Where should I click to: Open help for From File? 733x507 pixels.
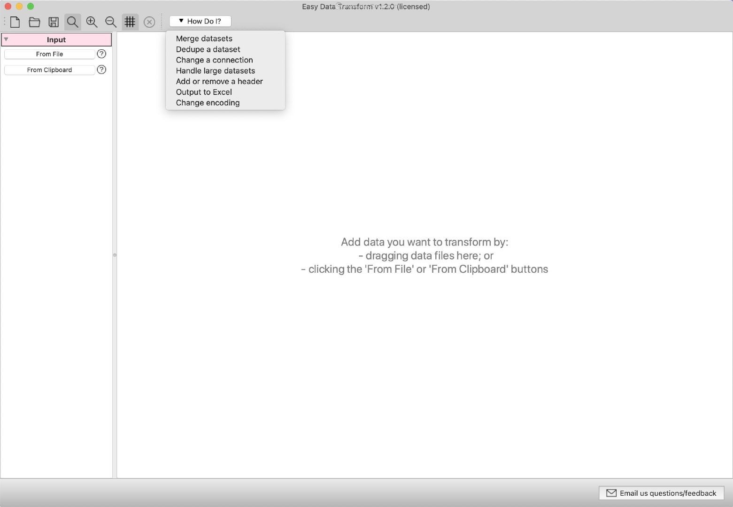pyautogui.click(x=101, y=54)
